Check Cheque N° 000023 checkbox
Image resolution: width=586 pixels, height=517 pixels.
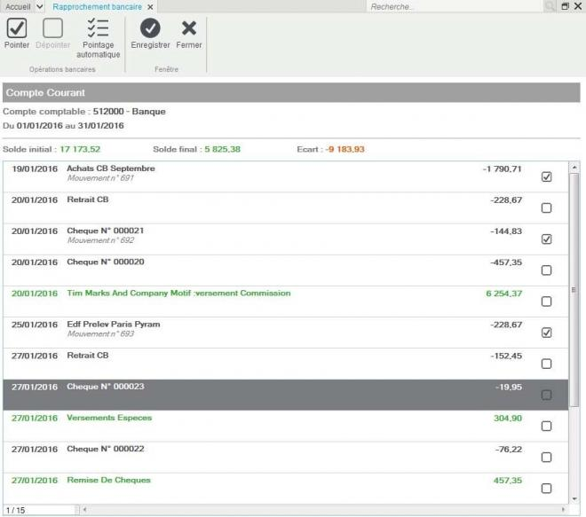(x=546, y=395)
